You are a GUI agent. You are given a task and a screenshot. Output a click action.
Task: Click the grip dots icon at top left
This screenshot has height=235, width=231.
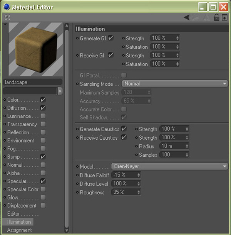tap(7, 17)
